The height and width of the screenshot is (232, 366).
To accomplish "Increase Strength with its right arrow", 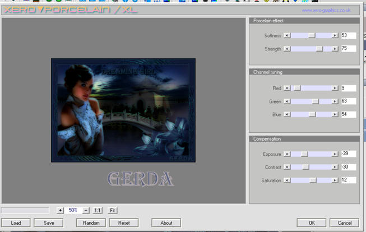I will (x=335, y=49).
